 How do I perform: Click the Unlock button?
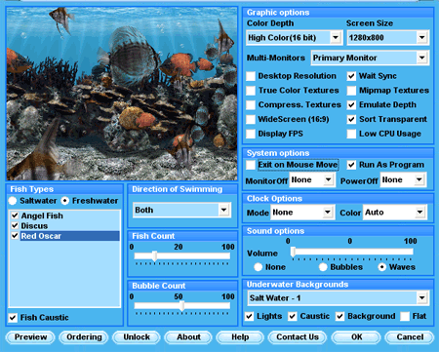tap(137, 337)
